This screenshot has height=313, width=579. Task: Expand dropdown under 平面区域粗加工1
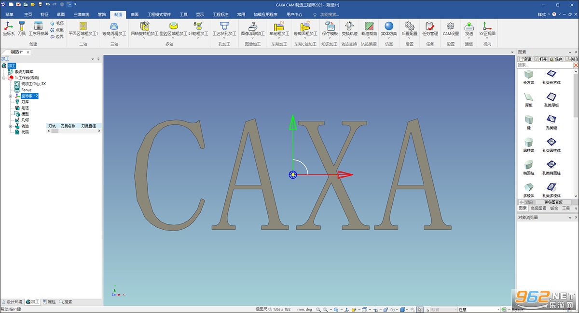(x=83, y=39)
